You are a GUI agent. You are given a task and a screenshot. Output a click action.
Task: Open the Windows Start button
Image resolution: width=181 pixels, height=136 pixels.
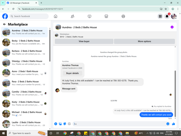click(3, 133)
